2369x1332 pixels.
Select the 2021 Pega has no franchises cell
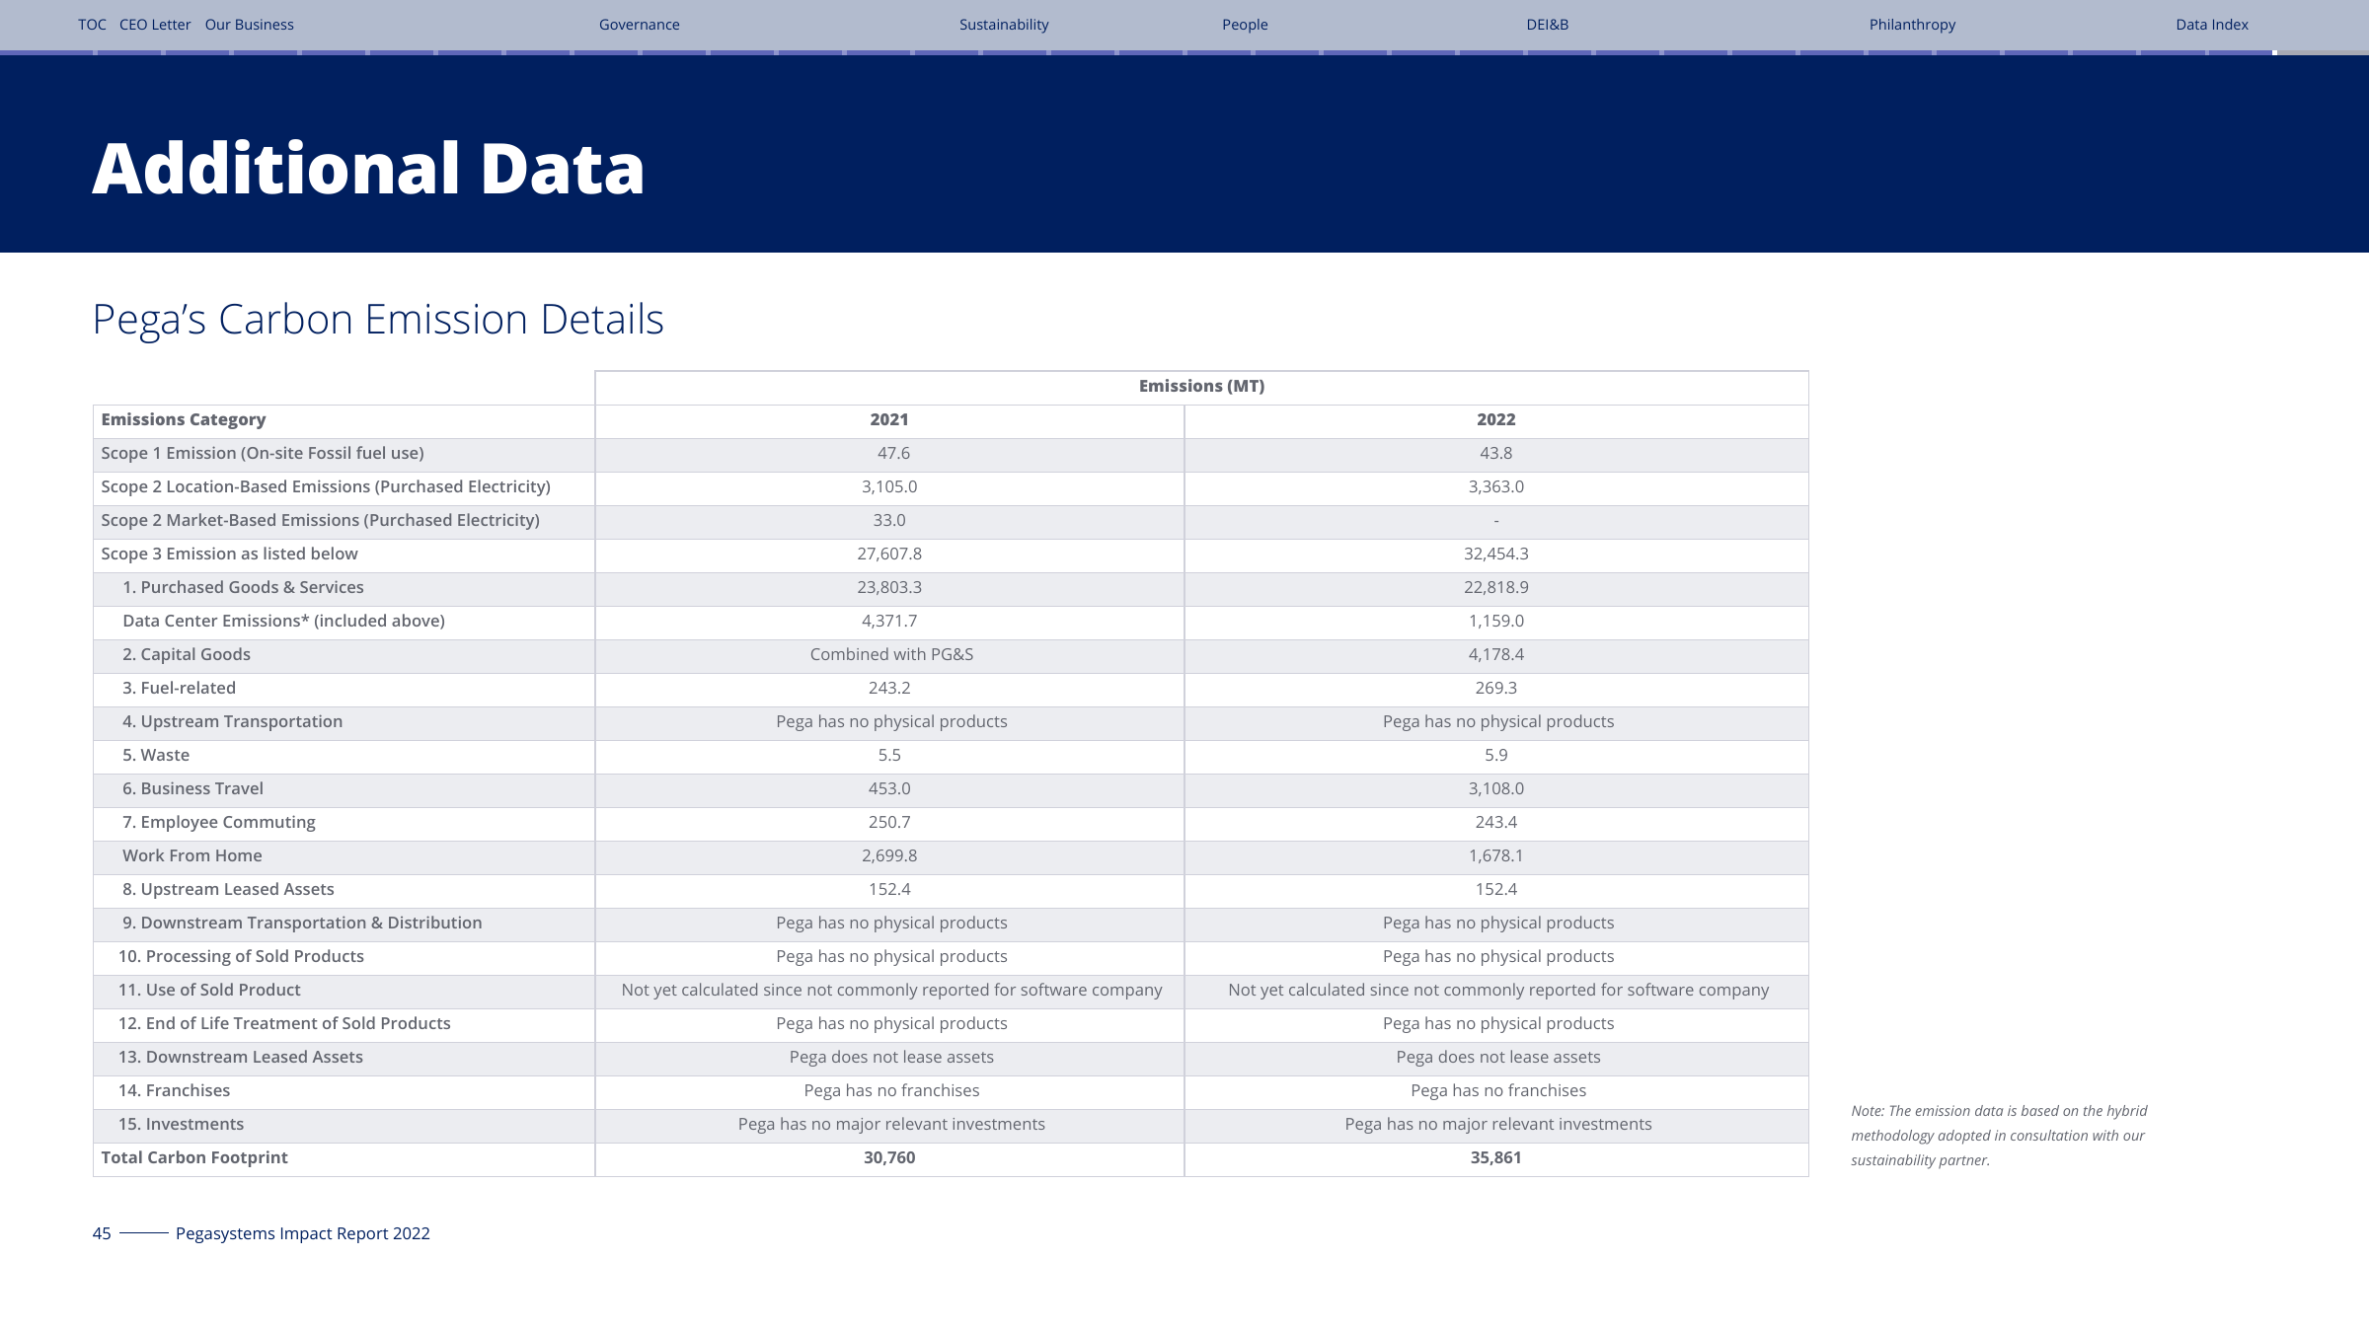(x=891, y=1090)
